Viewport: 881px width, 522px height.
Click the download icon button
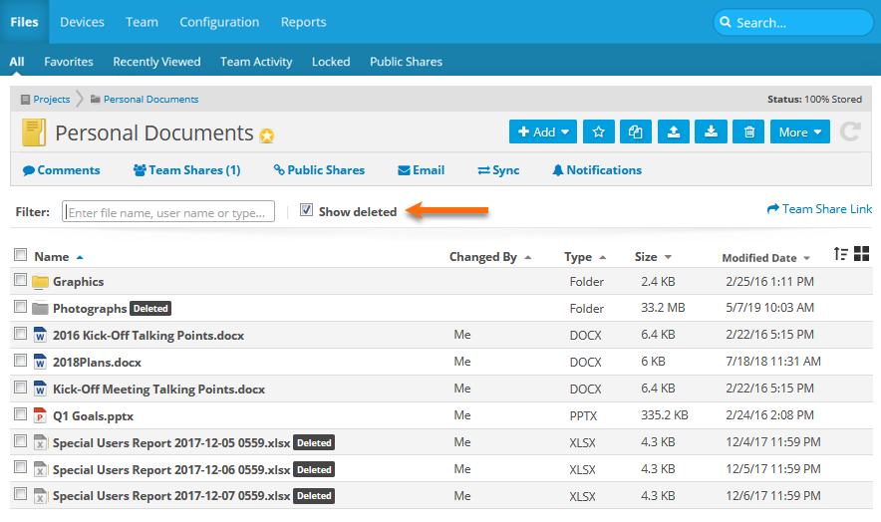pyautogui.click(x=711, y=131)
